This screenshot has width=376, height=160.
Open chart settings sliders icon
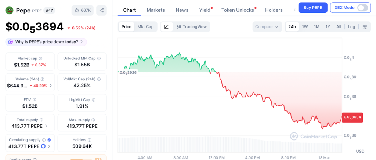coord(365,27)
